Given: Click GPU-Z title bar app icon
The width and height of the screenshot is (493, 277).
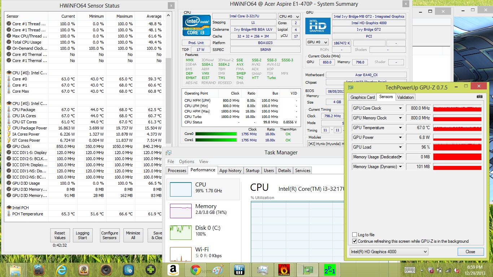Looking at the screenshot, I should (x=352, y=87).
